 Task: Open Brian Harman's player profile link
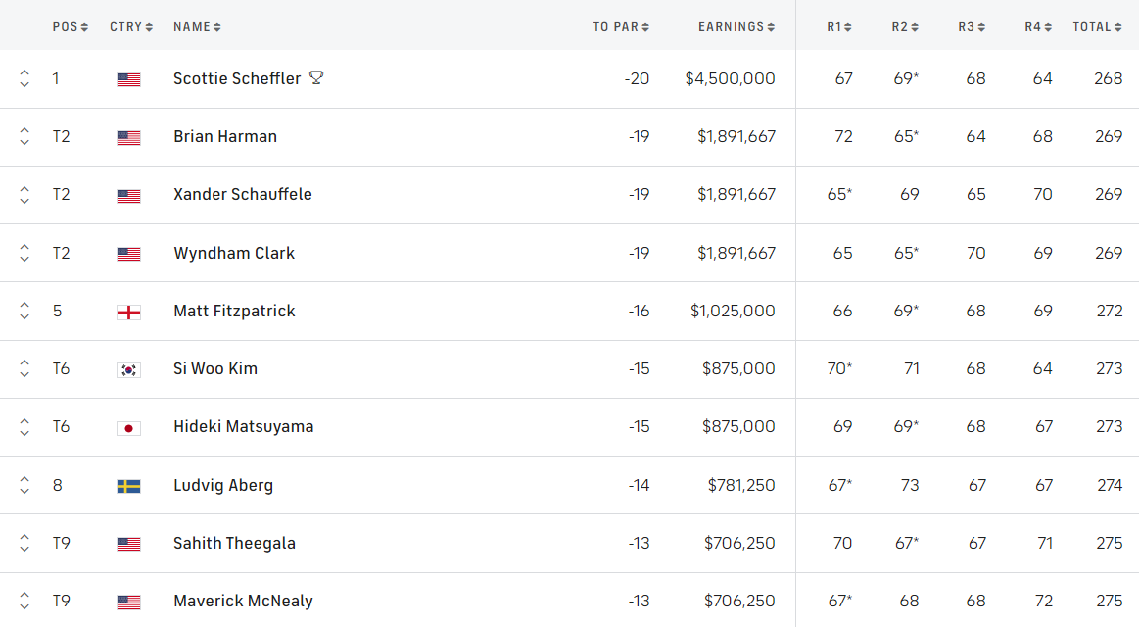point(225,137)
